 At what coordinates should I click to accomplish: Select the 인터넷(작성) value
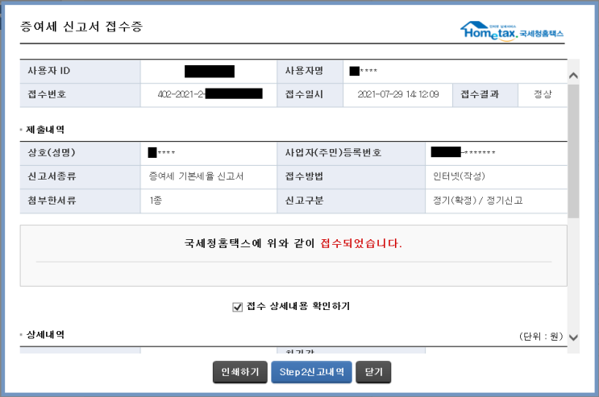pyautogui.click(x=459, y=176)
